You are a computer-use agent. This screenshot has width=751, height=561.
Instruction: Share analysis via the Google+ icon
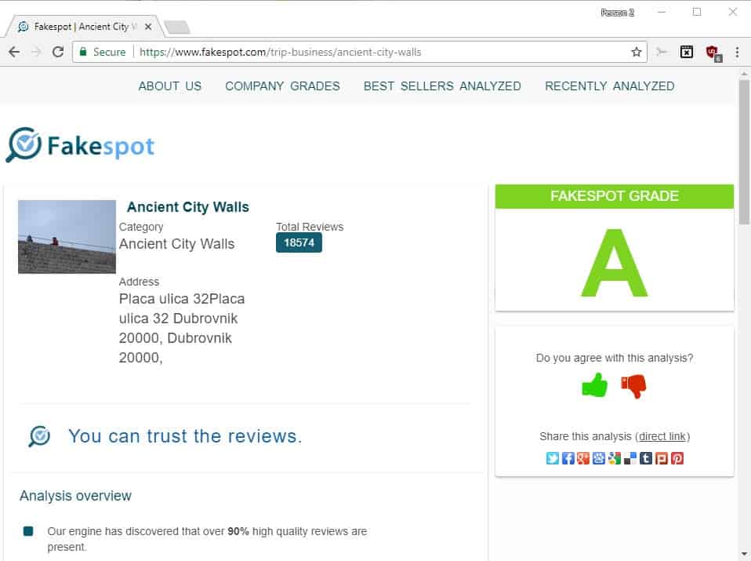pos(583,458)
